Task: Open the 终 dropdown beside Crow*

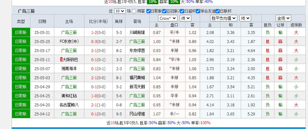Action: point(185,18)
